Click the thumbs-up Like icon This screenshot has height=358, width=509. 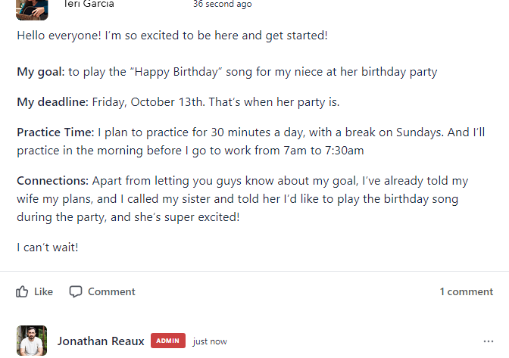(x=22, y=291)
